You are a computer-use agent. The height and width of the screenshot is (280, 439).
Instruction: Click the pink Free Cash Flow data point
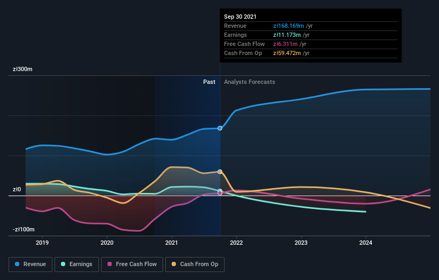(x=220, y=193)
